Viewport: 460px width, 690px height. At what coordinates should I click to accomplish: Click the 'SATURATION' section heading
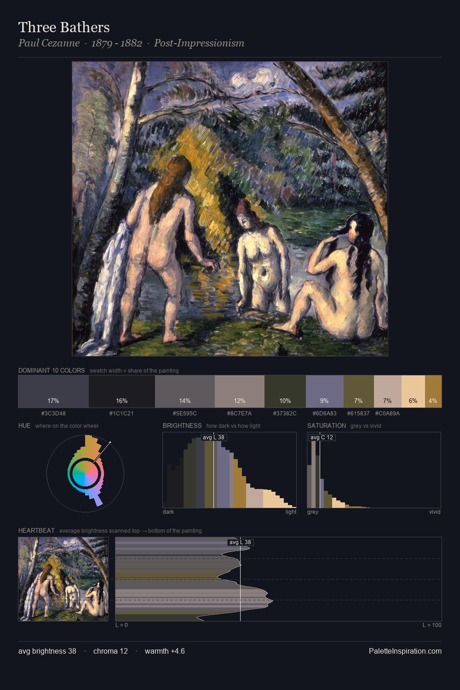[327, 425]
